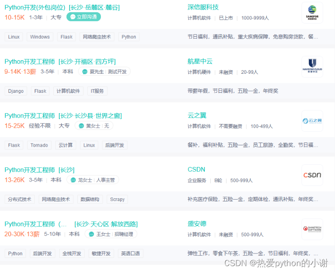This screenshot has width=335, height=272.
Task: Select the 网络爬虫技术 tag in CSDN listing
Action: [56, 199]
